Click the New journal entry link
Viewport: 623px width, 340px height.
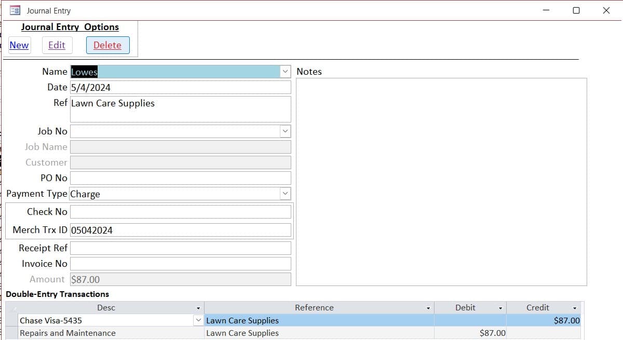click(19, 45)
